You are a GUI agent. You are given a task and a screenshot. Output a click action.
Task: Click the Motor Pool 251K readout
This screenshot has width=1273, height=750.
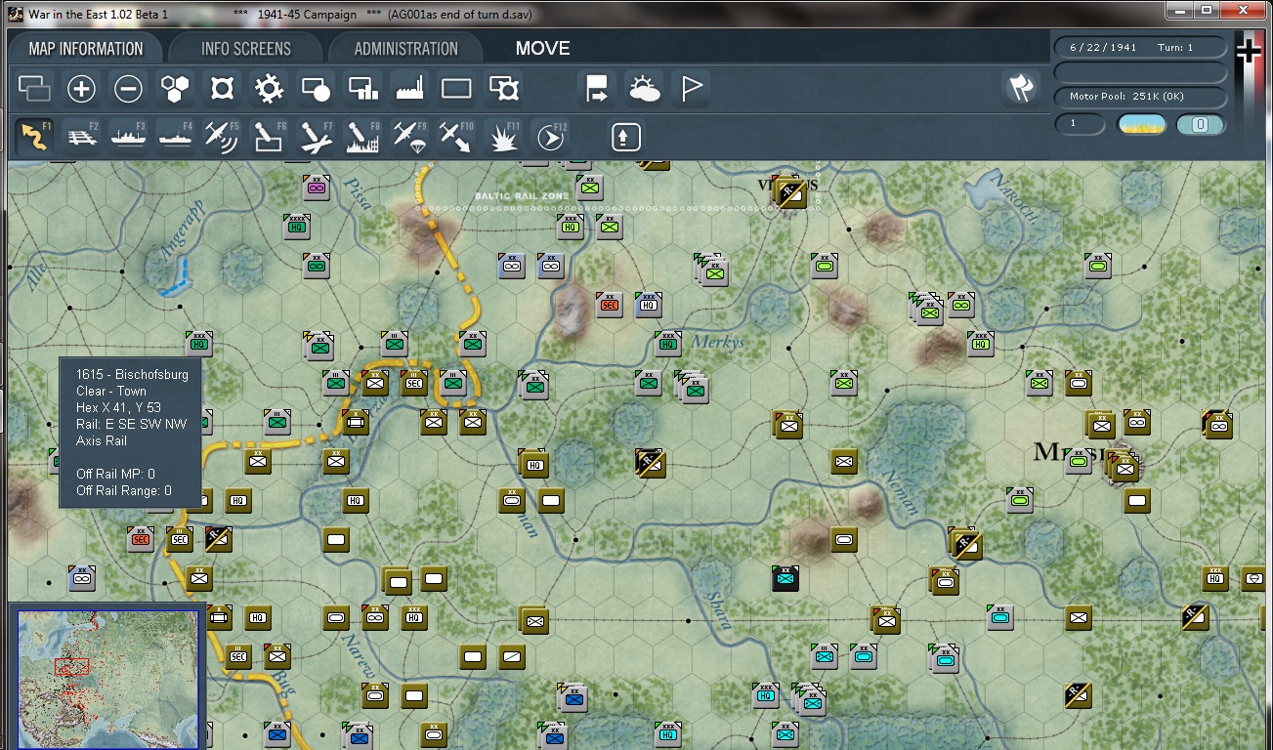click(x=1141, y=97)
